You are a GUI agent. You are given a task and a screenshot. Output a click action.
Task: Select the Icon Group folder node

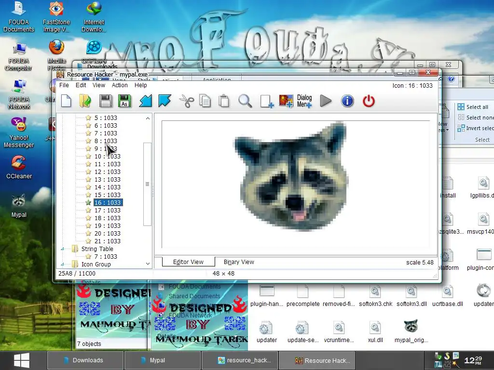[x=96, y=264]
